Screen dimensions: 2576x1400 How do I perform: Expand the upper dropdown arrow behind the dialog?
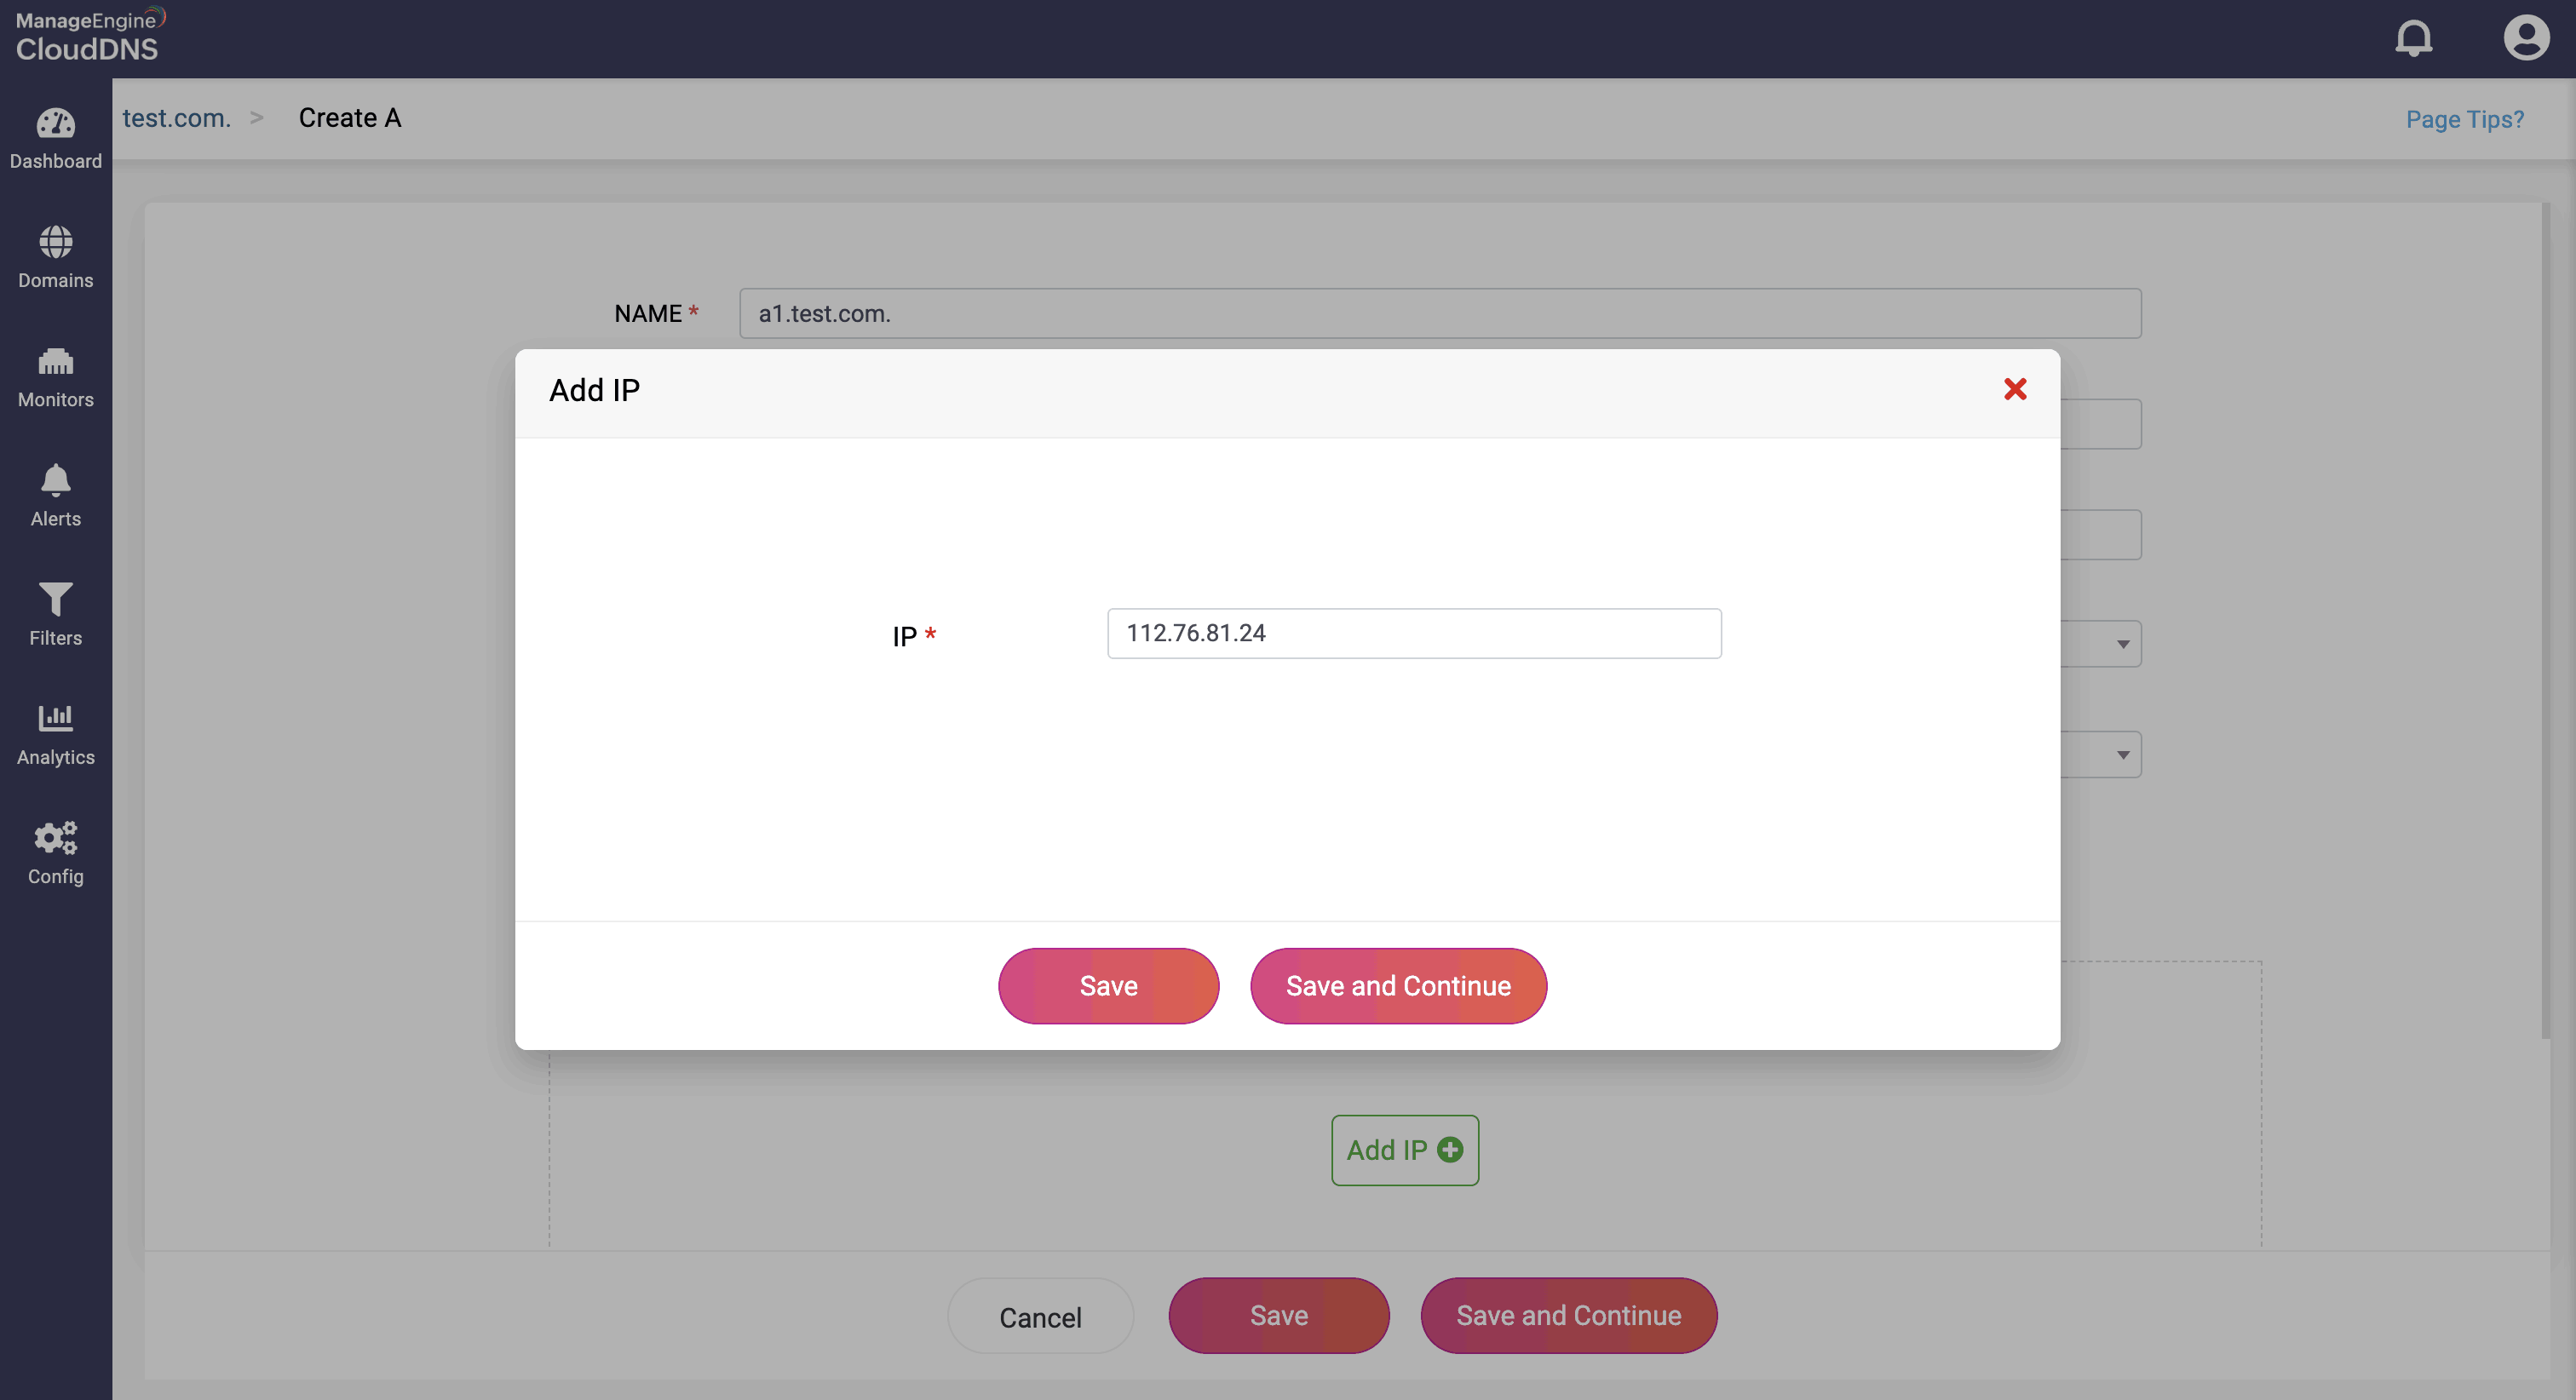[x=2122, y=644]
